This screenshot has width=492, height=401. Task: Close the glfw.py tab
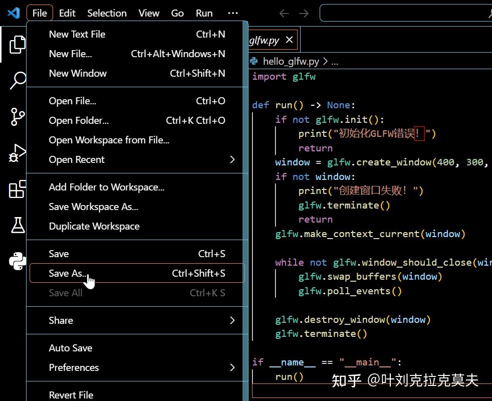289,40
